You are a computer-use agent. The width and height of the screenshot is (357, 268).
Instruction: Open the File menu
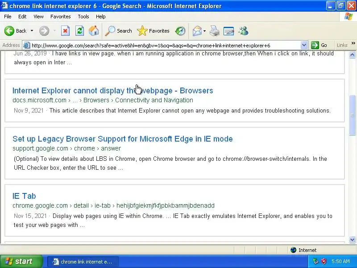tap(8, 17)
